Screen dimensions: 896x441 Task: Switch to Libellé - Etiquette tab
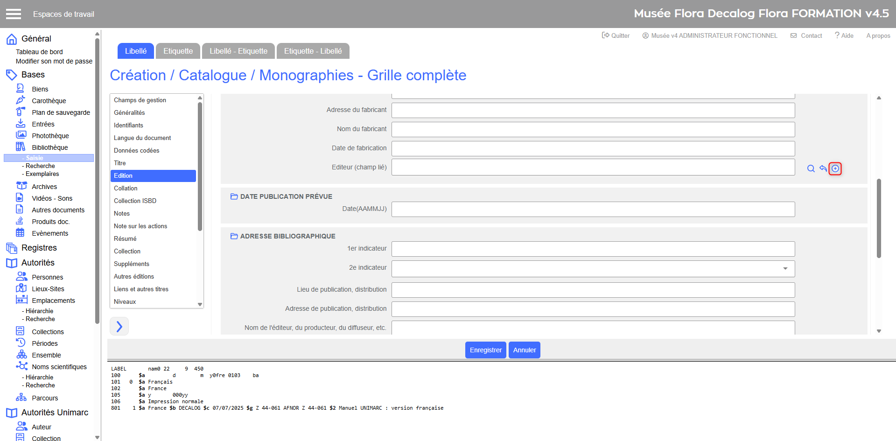tap(238, 51)
